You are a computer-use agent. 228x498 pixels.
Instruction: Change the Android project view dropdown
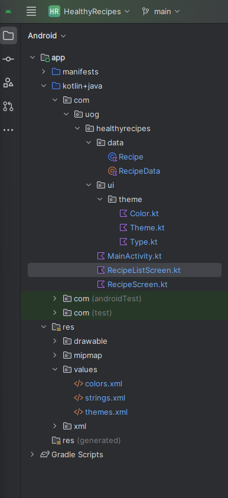(x=47, y=35)
